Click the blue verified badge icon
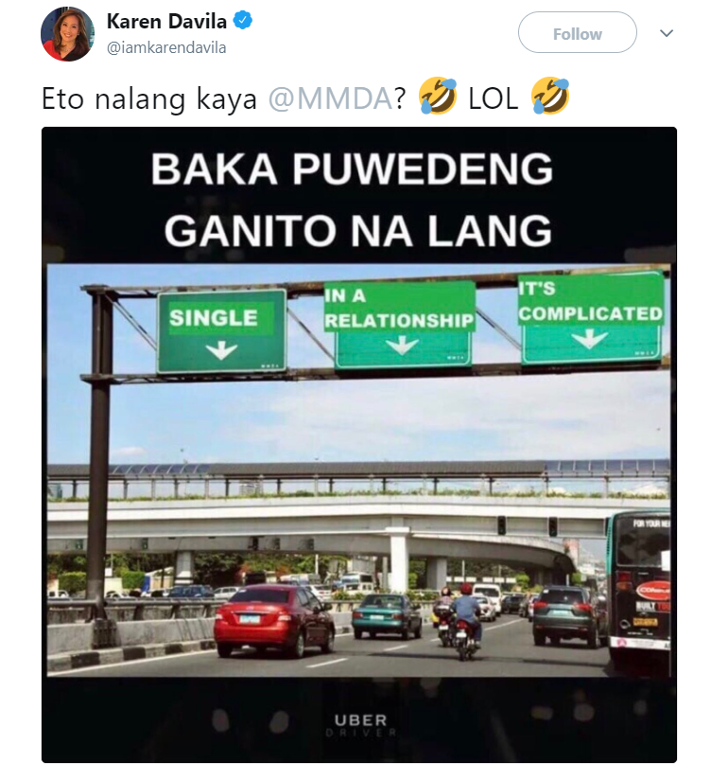Screen dimensions: 711x781 pos(243,21)
